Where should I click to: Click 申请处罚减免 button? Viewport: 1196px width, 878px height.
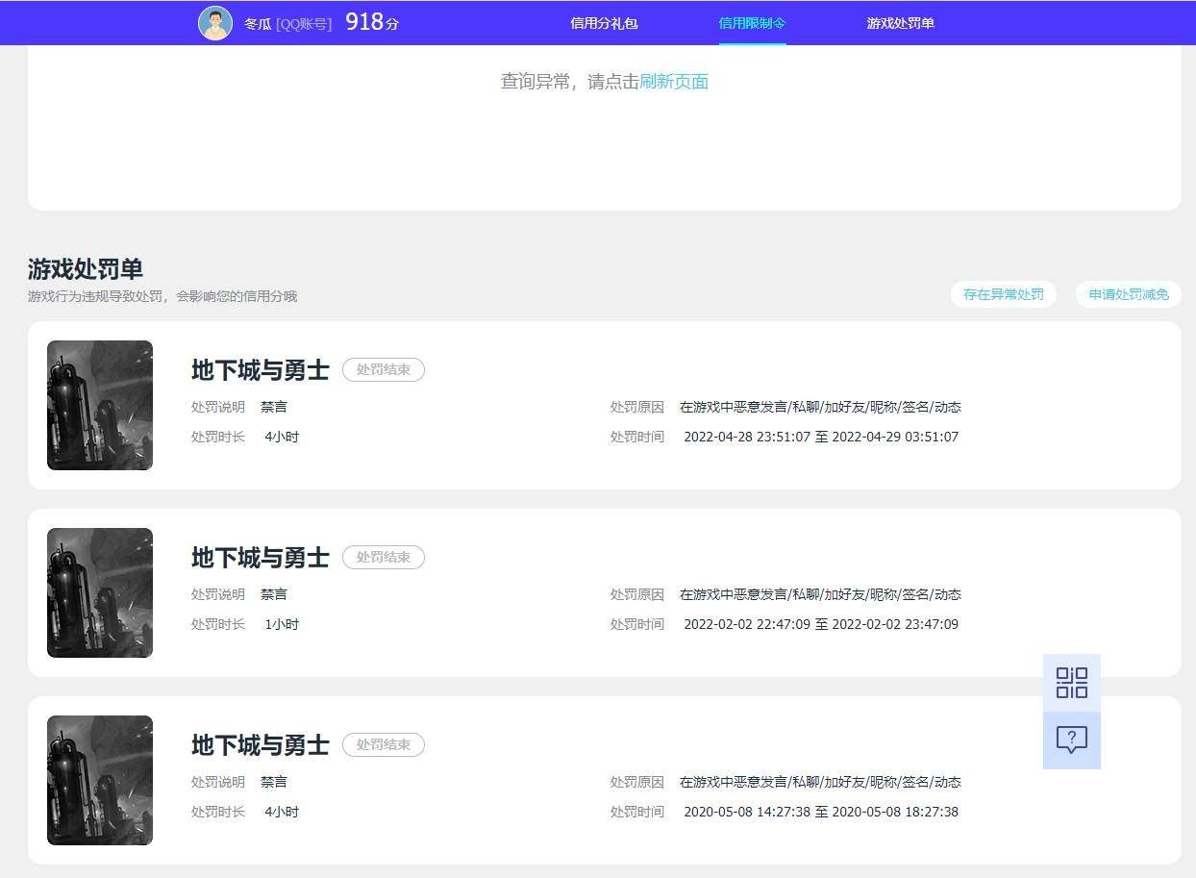pyautogui.click(x=1129, y=294)
